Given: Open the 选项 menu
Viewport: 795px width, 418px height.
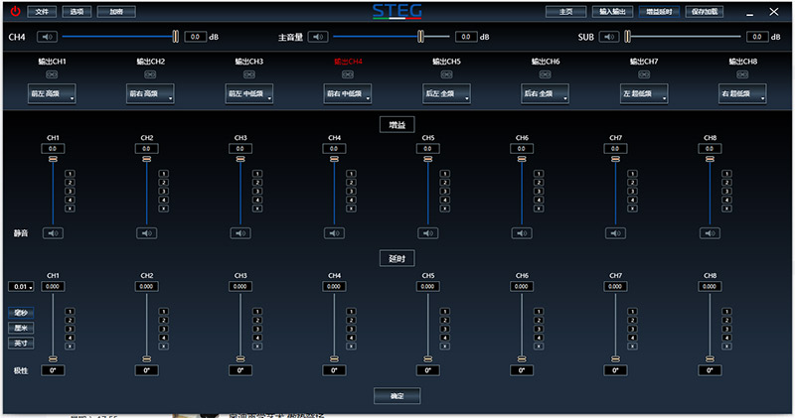Looking at the screenshot, I should 77,12.
